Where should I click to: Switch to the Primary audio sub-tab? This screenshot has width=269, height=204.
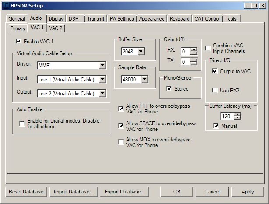(18, 28)
